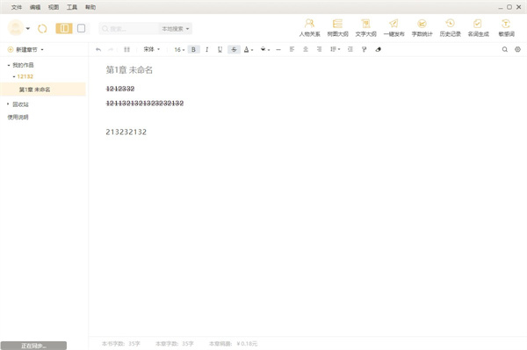527x350 pixels.
Task: Open the 工具 menu
Action: coord(72,7)
